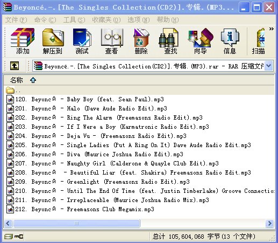Click horizontal scrollbar left arrow

8,223
